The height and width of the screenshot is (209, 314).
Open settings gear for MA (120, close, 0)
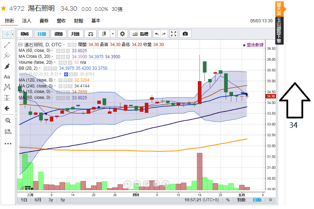[x=65, y=80]
